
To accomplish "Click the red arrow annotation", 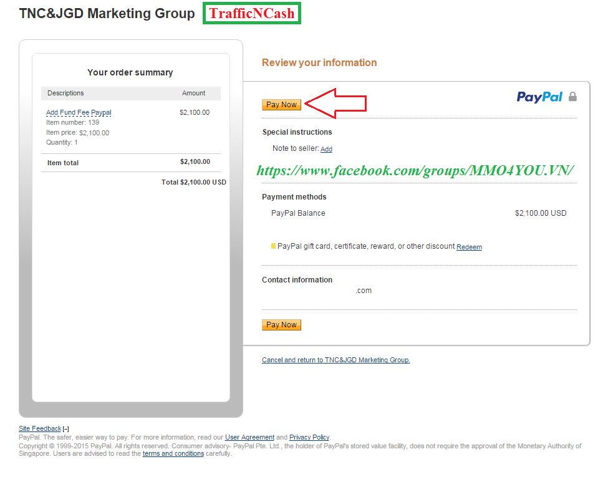I will pos(335,104).
